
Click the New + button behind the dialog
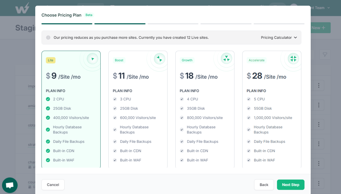tap(321, 28)
